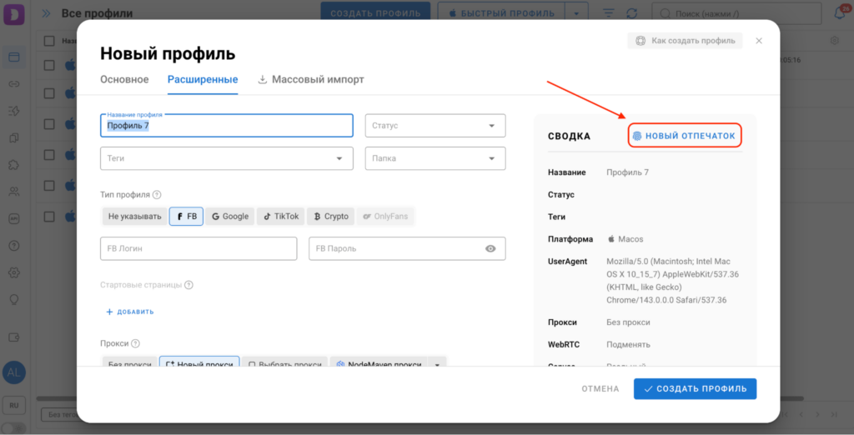Image resolution: width=854 pixels, height=435 pixels.
Task: Click the New Fingerprint (Новый отпечаток) button
Action: coord(684,136)
